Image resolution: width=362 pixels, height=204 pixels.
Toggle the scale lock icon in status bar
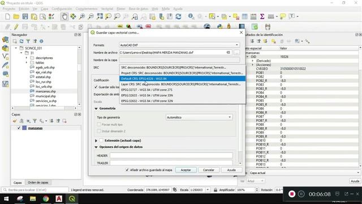click(x=216, y=190)
